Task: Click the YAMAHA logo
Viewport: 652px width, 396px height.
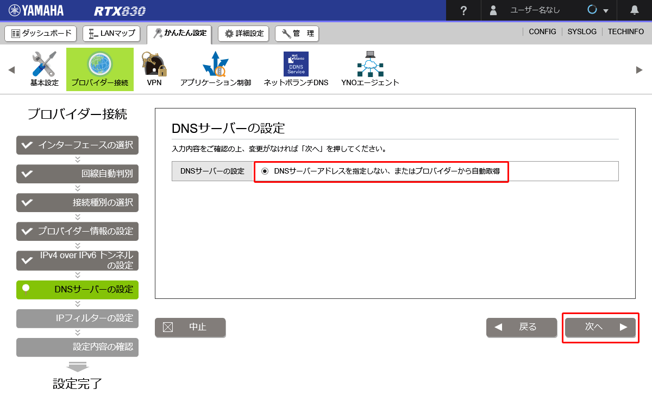Action: 36,10
